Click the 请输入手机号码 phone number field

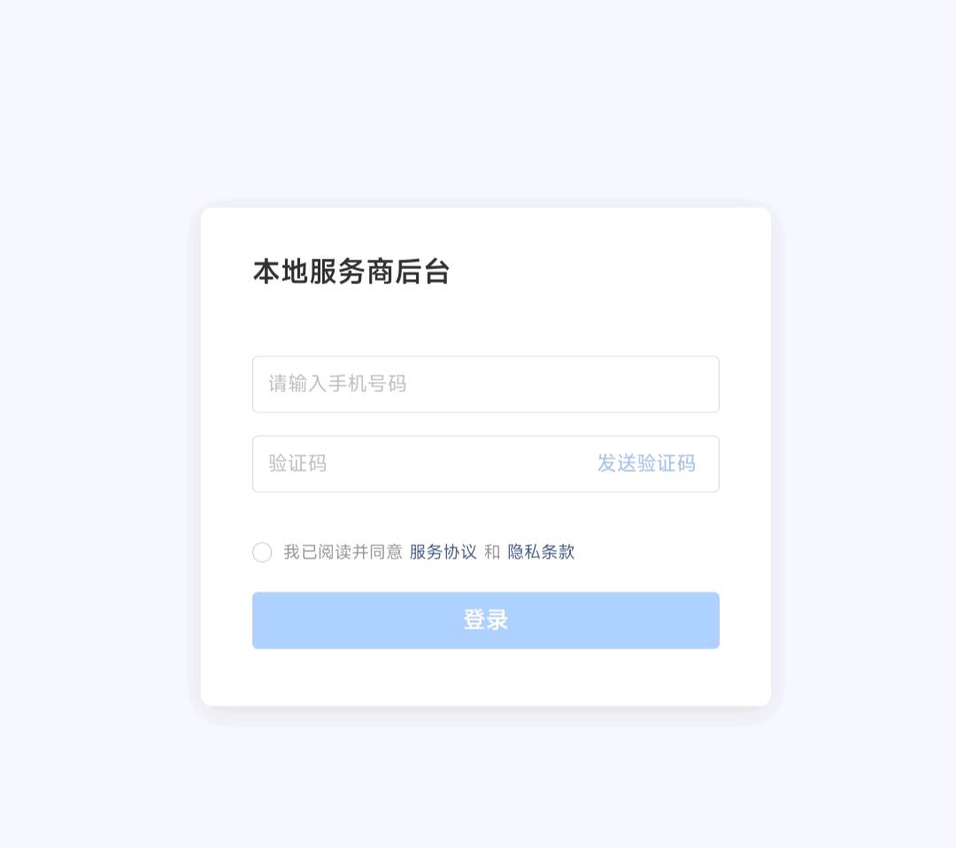485,384
